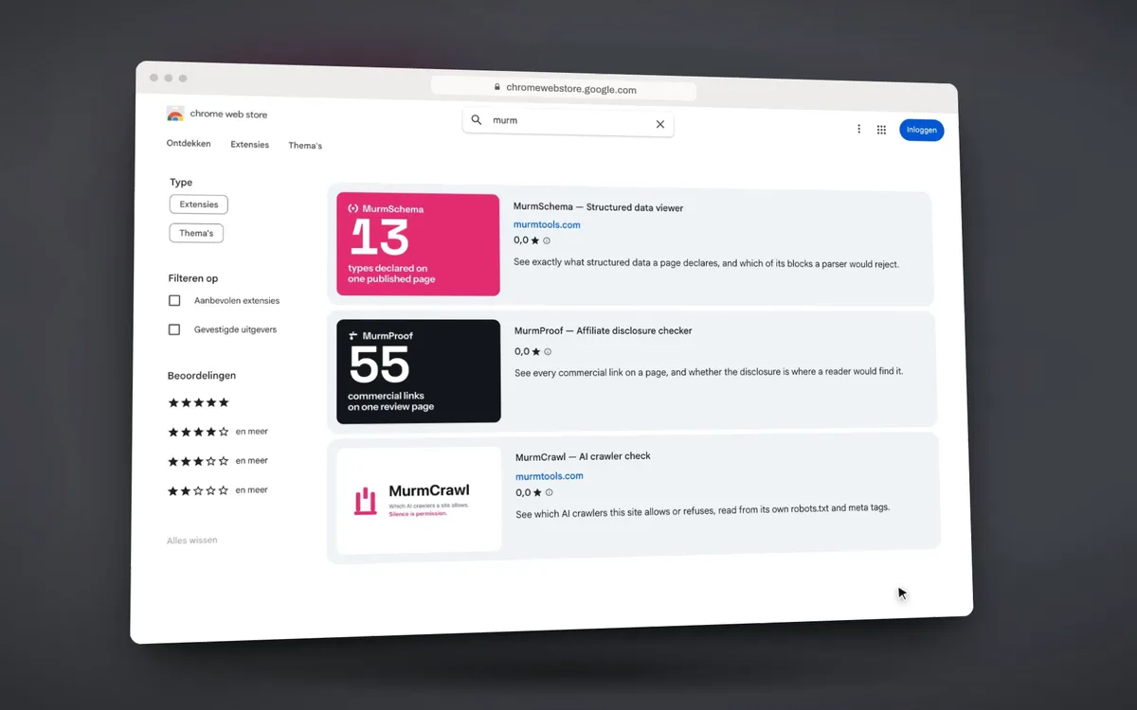Screen dimensions: 1137x710
Task: Click the MurmSchema description text
Action: coord(706,263)
